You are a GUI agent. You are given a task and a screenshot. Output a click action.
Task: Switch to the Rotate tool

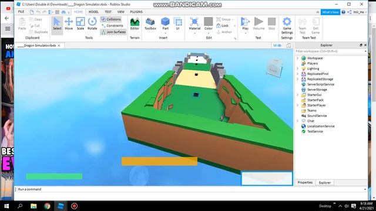92,24
